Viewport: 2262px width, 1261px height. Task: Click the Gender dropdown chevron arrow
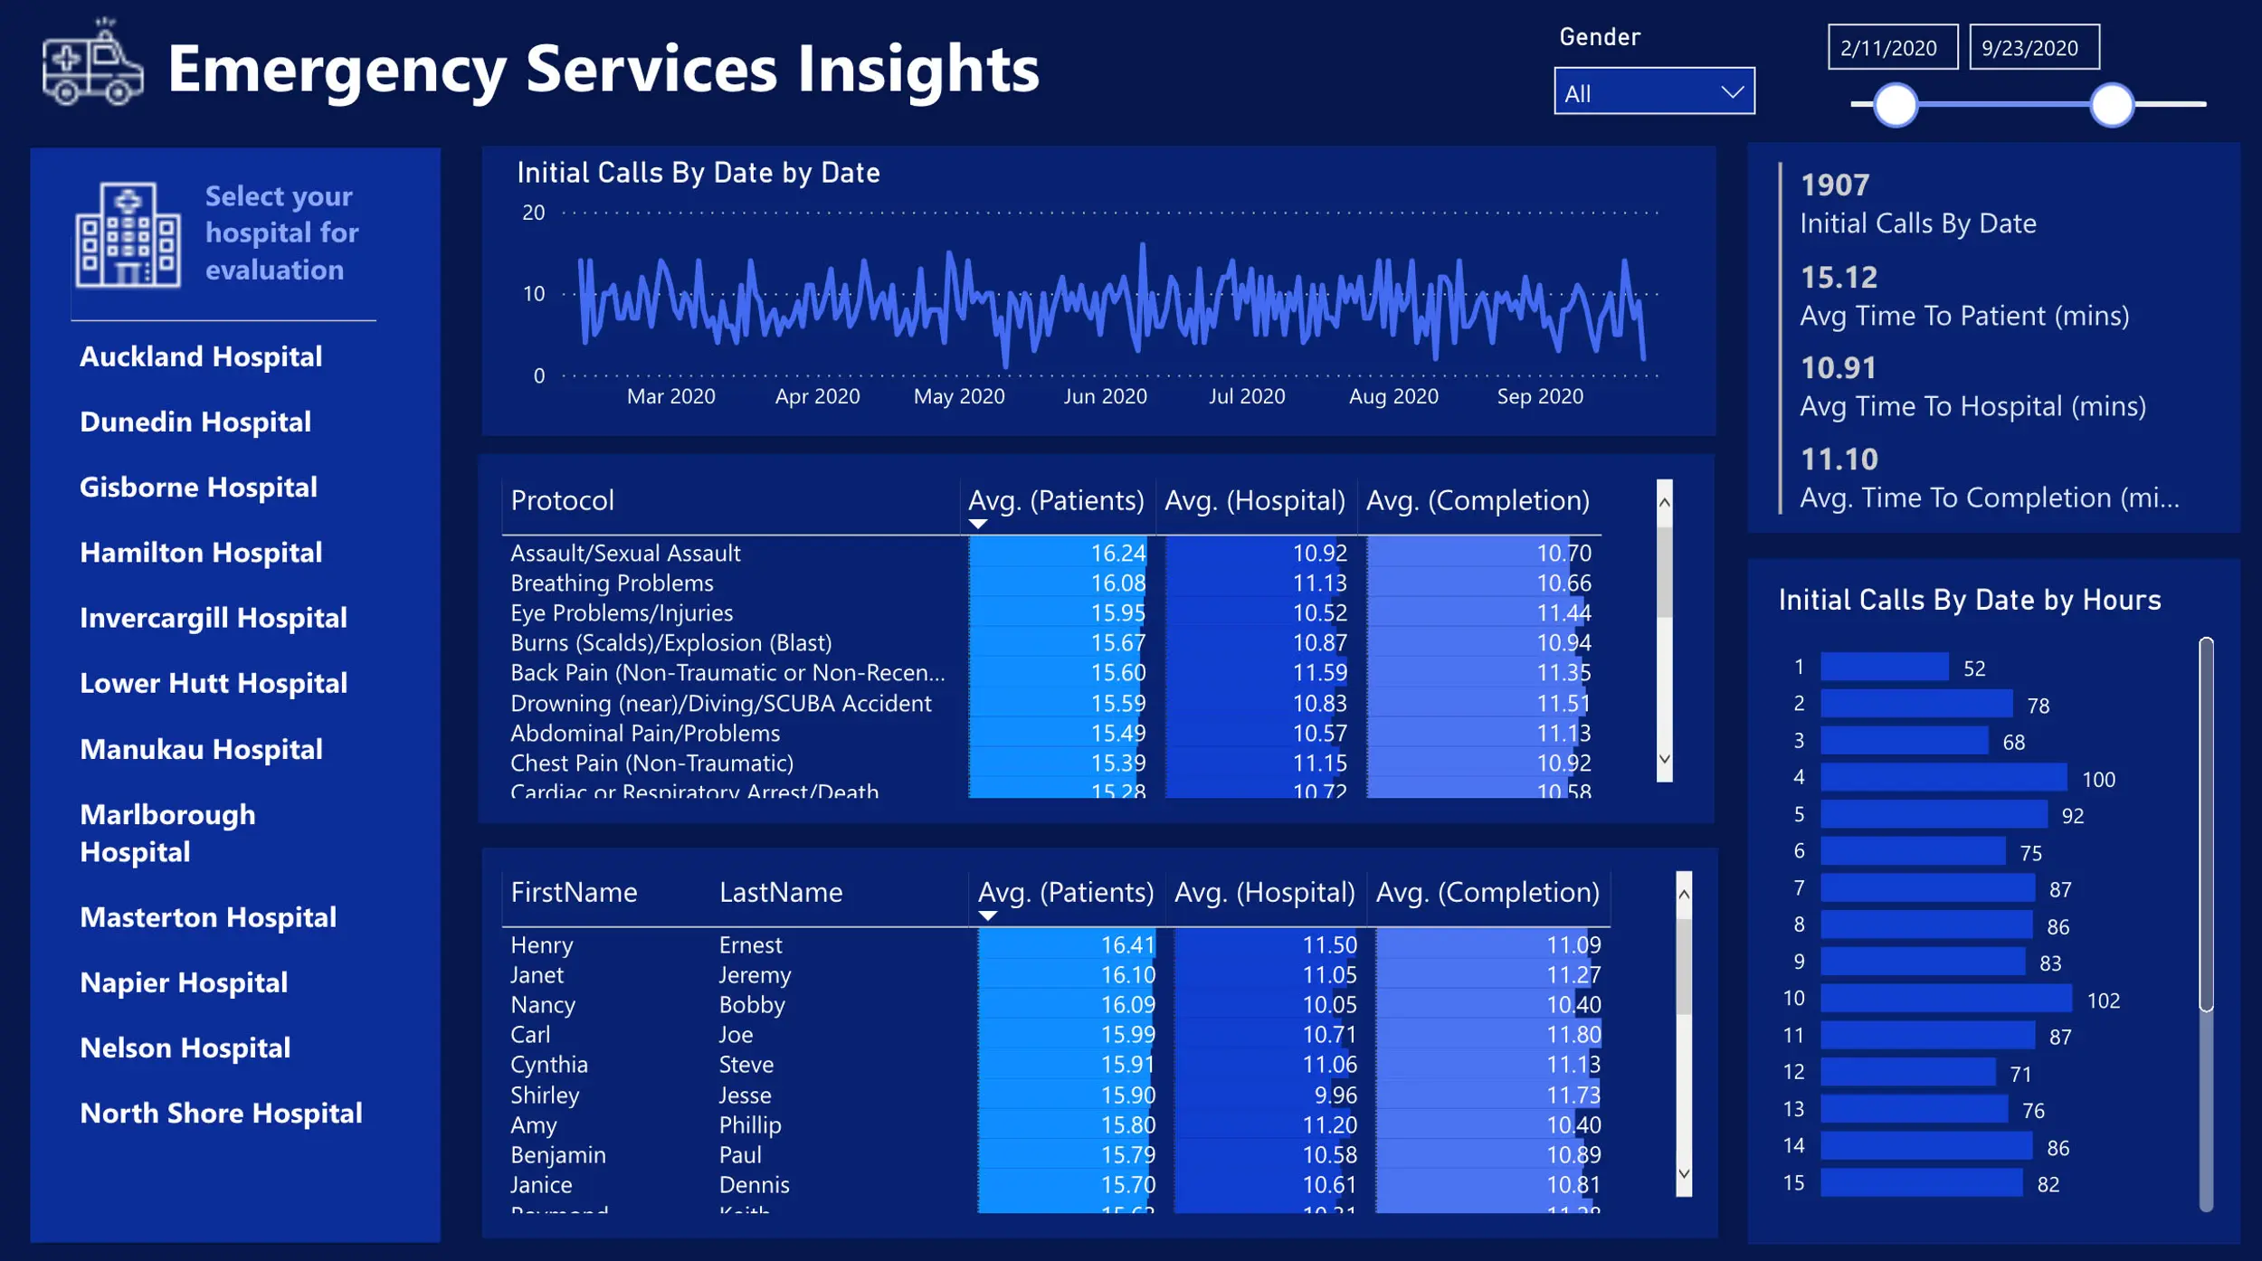pyautogui.click(x=1732, y=92)
